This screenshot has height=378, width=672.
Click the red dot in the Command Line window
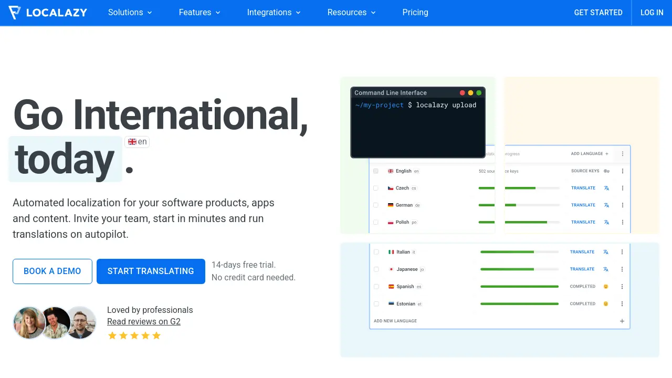pyautogui.click(x=463, y=93)
